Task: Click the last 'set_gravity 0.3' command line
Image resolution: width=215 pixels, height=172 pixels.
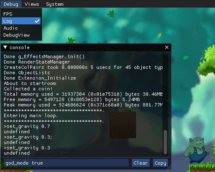Action: pos(27,147)
